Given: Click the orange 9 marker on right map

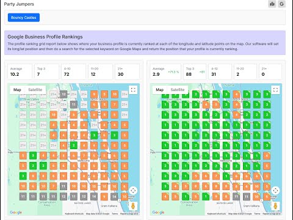Looking at the screenshot, I should point(216,197).
